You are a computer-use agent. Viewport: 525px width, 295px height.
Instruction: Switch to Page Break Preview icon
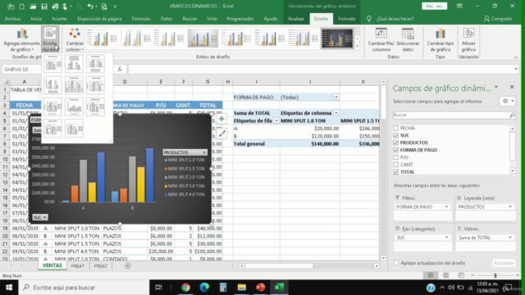click(x=461, y=275)
